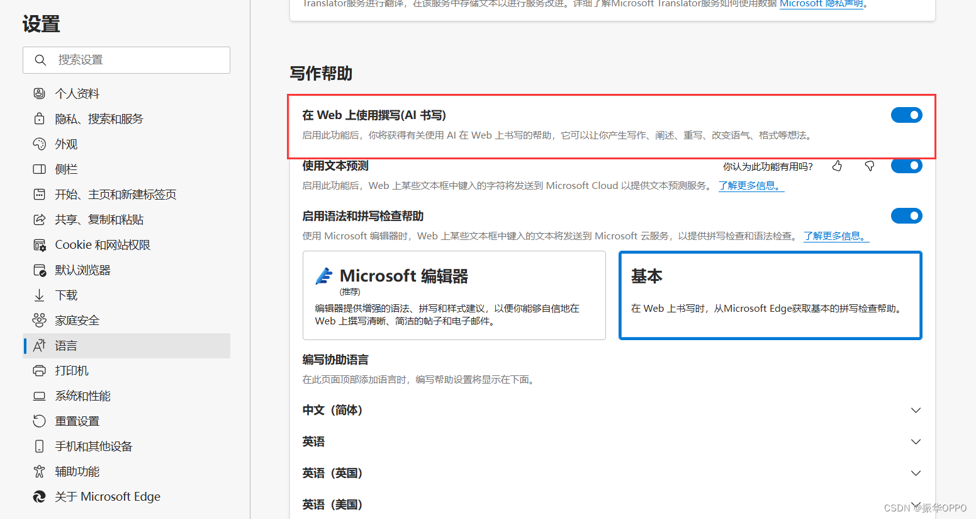
Task: Click the language icon beside 语言
Action: [39, 345]
